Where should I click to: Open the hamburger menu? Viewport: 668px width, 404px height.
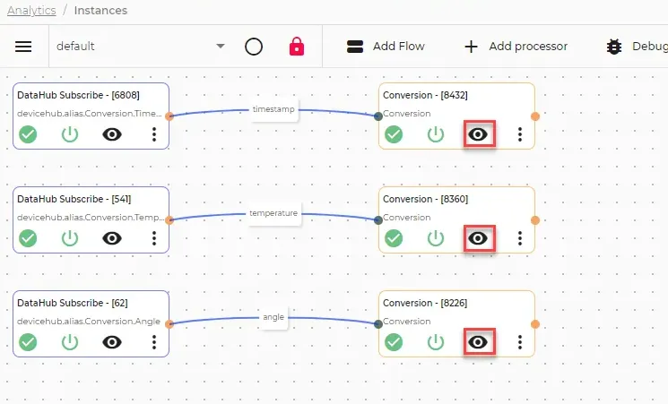[x=23, y=47]
